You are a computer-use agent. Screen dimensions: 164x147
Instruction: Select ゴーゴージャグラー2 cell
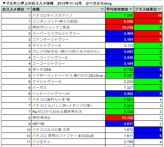pos(68,57)
